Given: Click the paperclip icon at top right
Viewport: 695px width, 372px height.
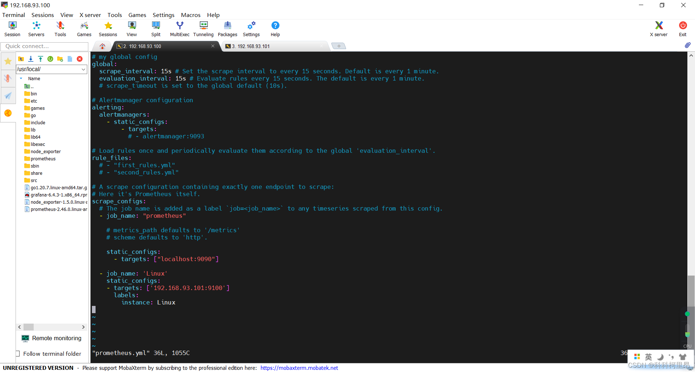Looking at the screenshot, I should click(x=688, y=45).
